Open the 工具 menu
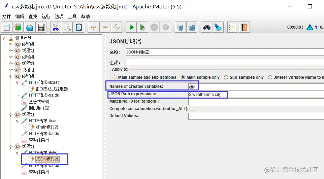The image size is (324, 179). (72, 16)
